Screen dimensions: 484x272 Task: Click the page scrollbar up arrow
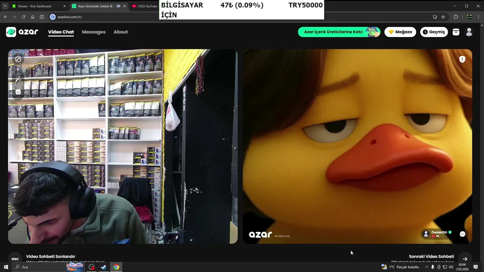[482, 24]
